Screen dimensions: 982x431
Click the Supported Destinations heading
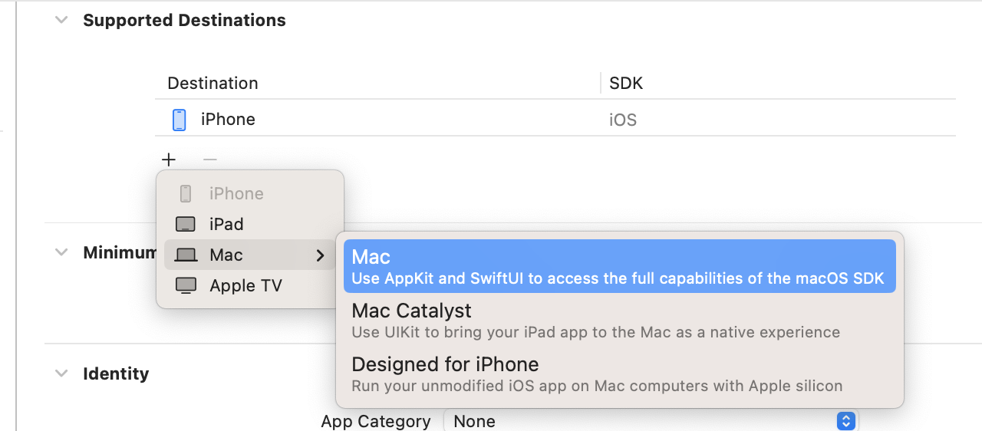pos(184,21)
